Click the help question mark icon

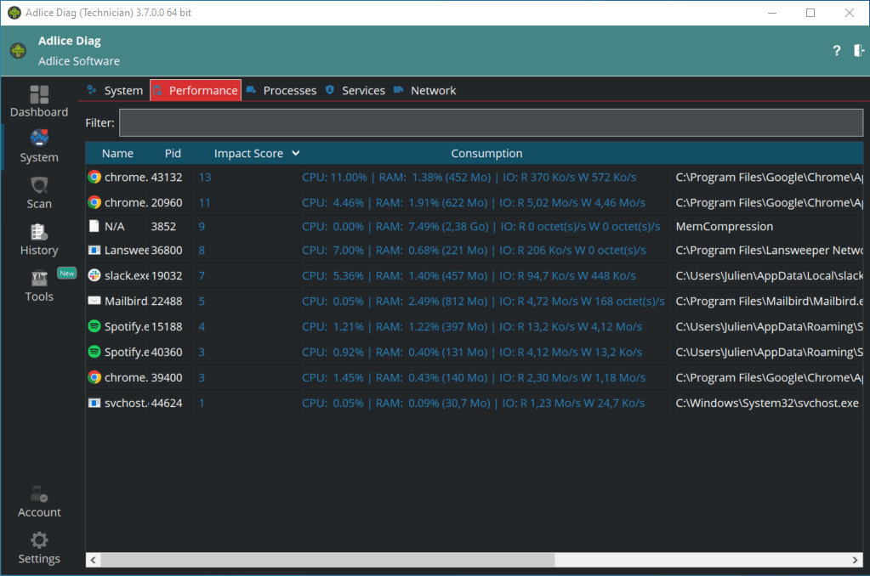pyautogui.click(x=837, y=51)
